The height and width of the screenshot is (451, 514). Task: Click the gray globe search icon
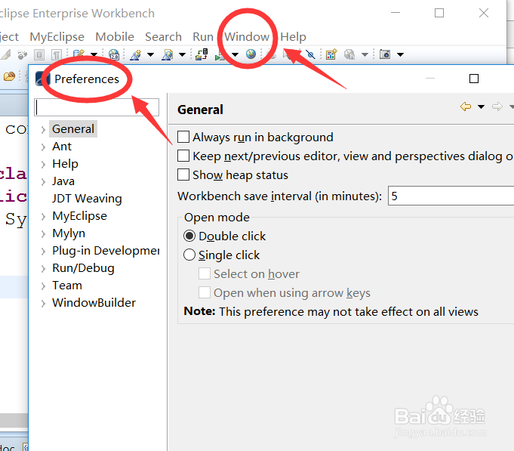[349, 54]
